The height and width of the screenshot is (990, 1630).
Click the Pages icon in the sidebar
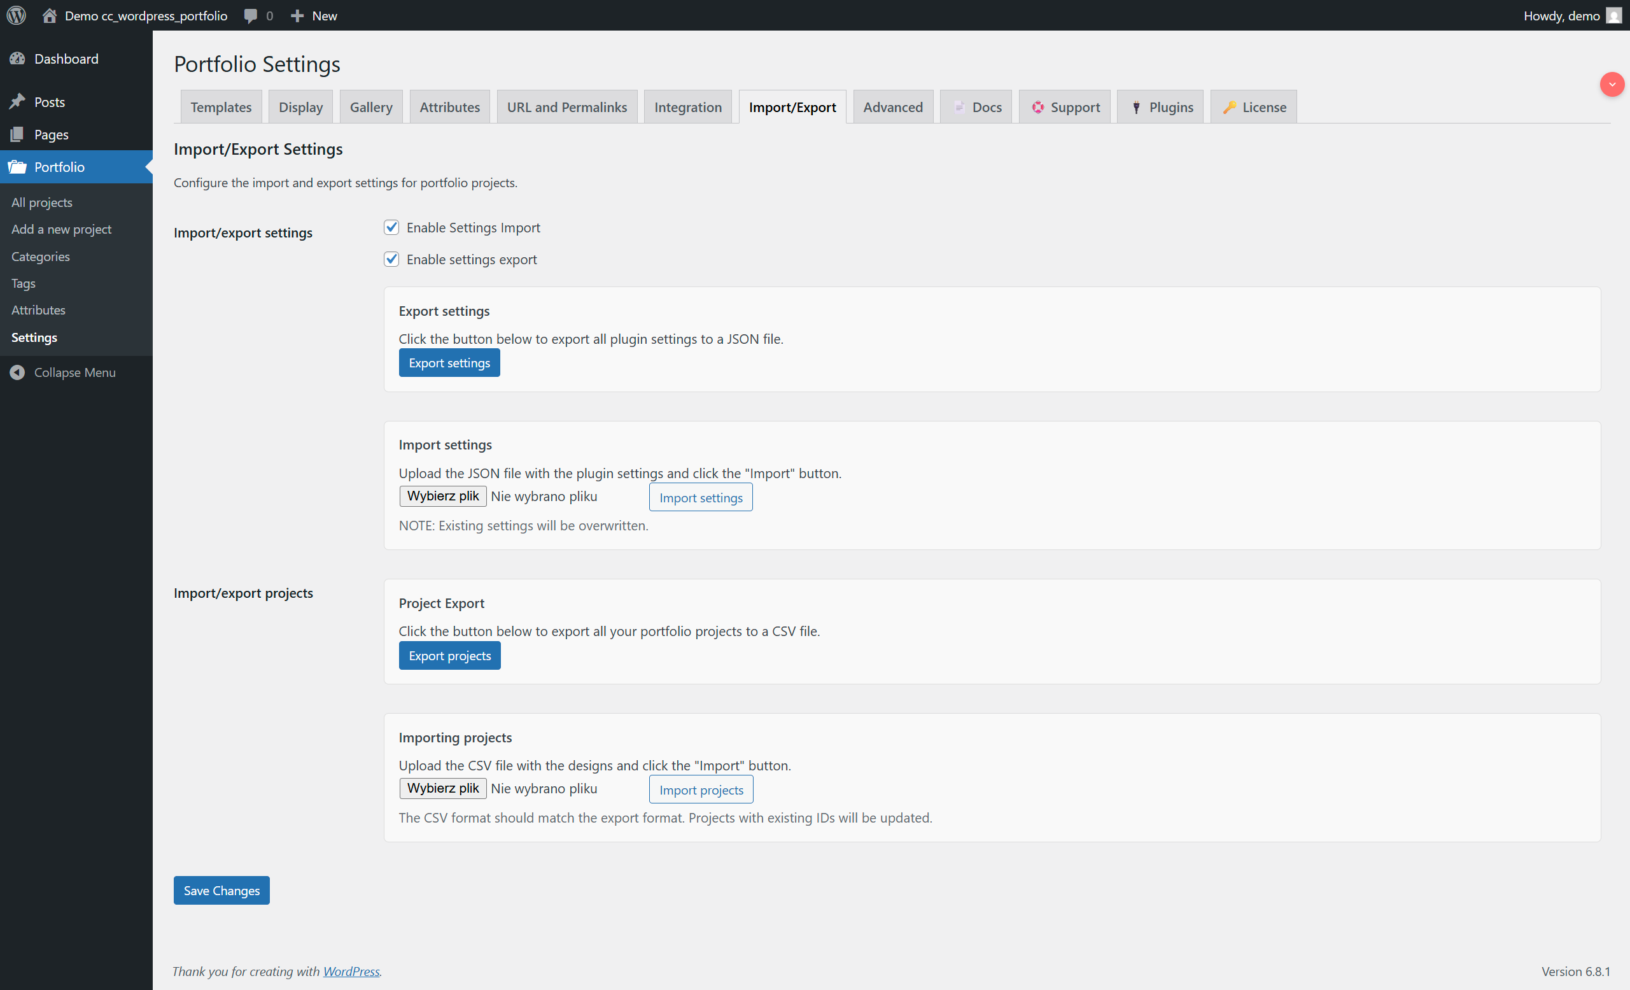tap(18, 134)
